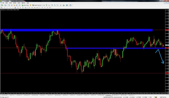Expand the Arrows tool dropdown arrow
The image size is (169, 98).
coord(27,8)
